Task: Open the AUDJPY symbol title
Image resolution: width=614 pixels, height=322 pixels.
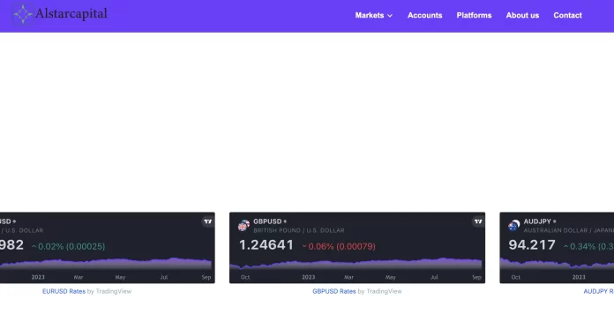Action: pyautogui.click(x=537, y=221)
